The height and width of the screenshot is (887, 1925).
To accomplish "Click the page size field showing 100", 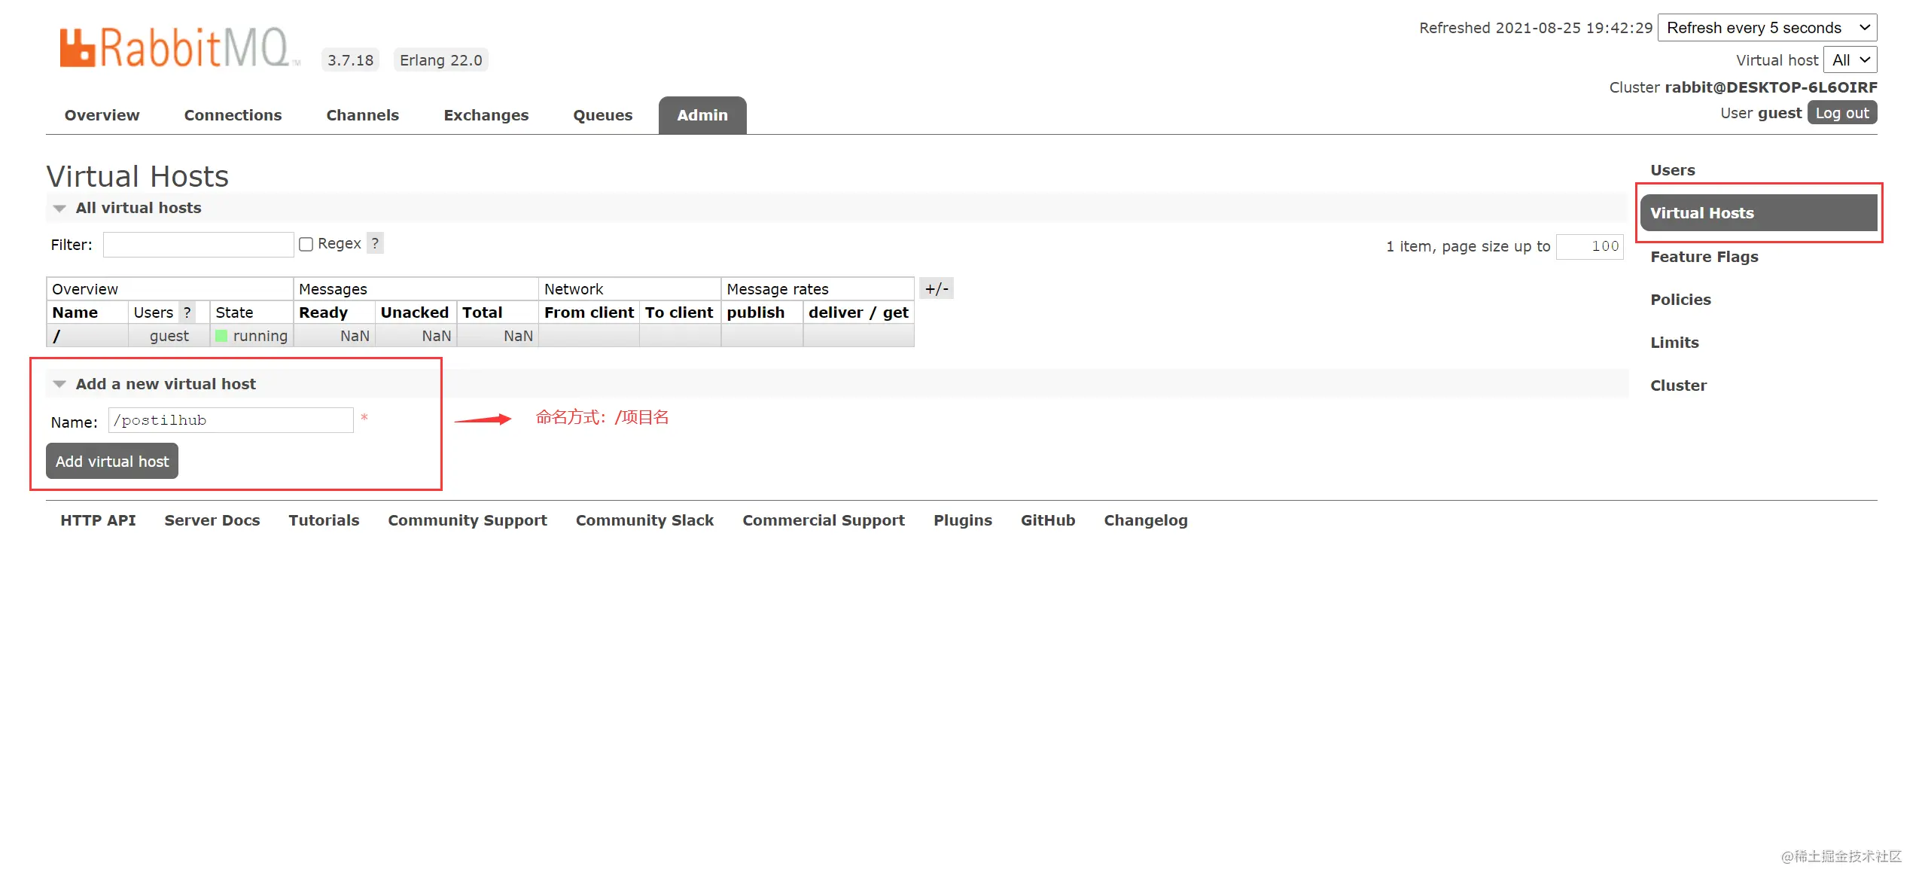I will click(1589, 246).
